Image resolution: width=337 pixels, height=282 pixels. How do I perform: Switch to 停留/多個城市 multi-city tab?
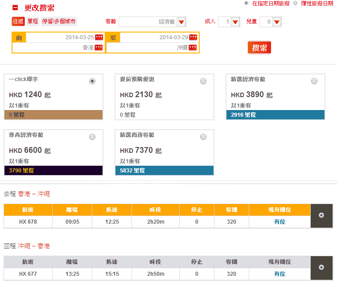[x=59, y=21]
